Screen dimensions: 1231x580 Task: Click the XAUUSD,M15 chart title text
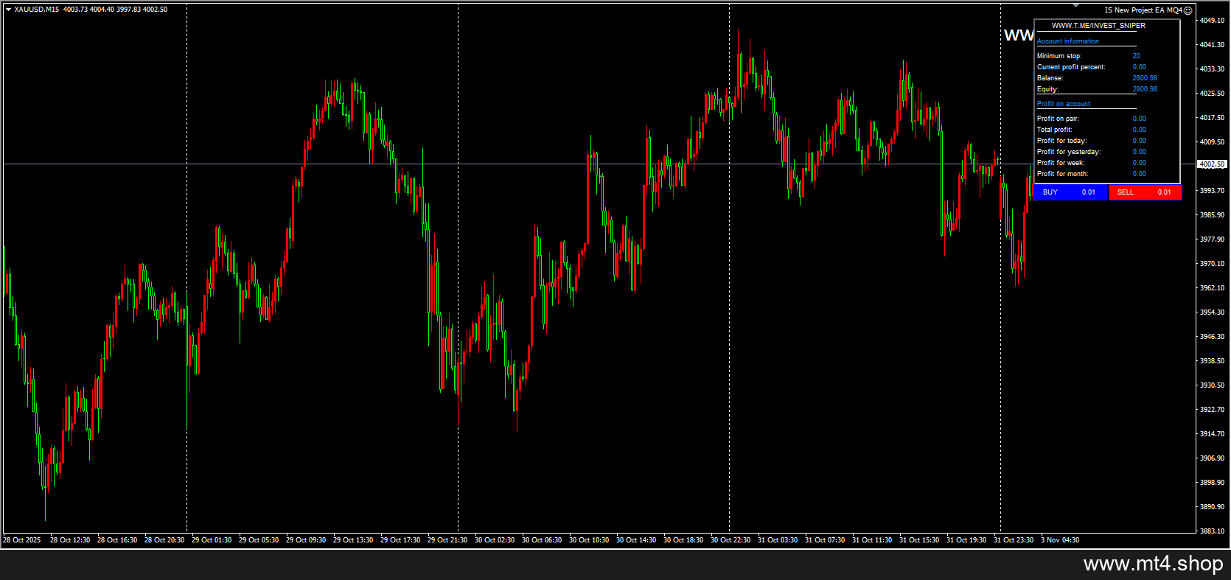pyautogui.click(x=37, y=10)
